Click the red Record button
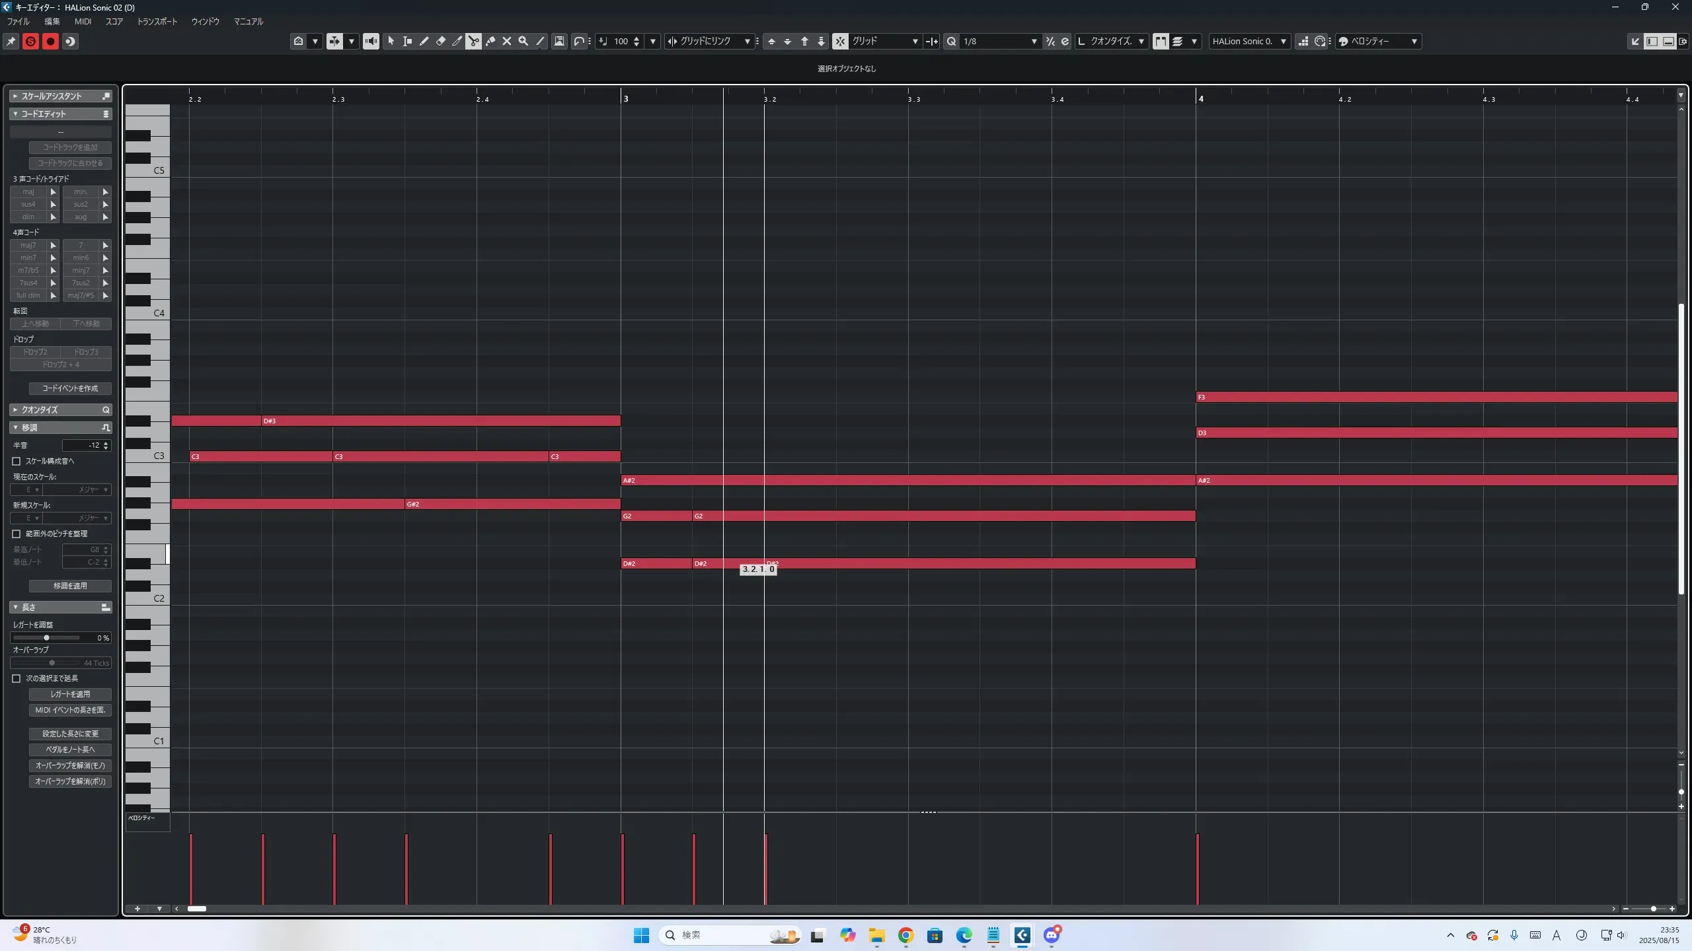Screen dimensions: 1692x951 click(50, 42)
